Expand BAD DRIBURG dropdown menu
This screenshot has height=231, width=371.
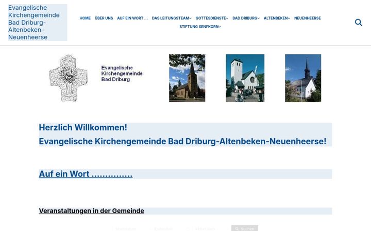coord(246,18)
